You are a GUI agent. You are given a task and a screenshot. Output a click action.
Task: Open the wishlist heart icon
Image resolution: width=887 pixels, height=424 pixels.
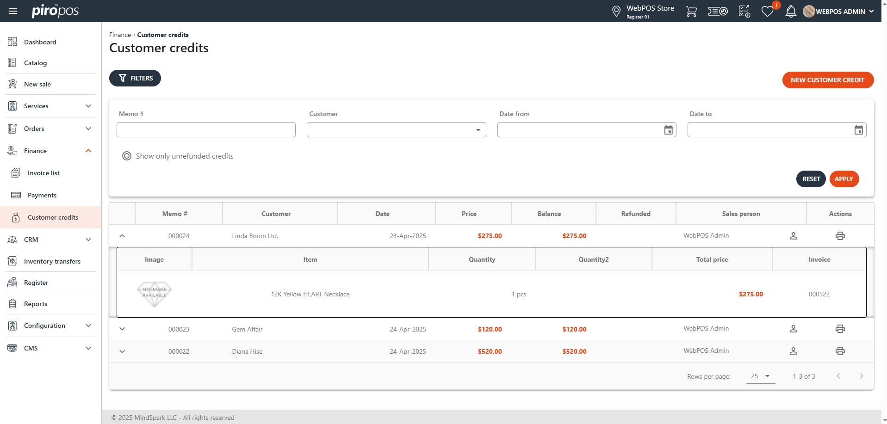pyautogui.click(x=767, y=12)
